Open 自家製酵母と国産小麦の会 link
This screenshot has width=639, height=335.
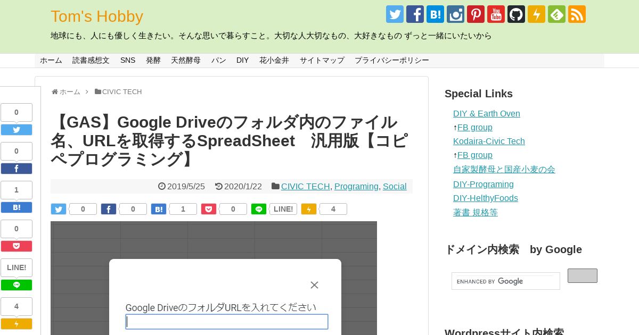(x=504, y=170)
